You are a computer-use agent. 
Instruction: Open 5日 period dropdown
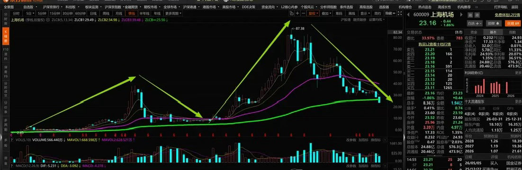[x=30, y=13]
